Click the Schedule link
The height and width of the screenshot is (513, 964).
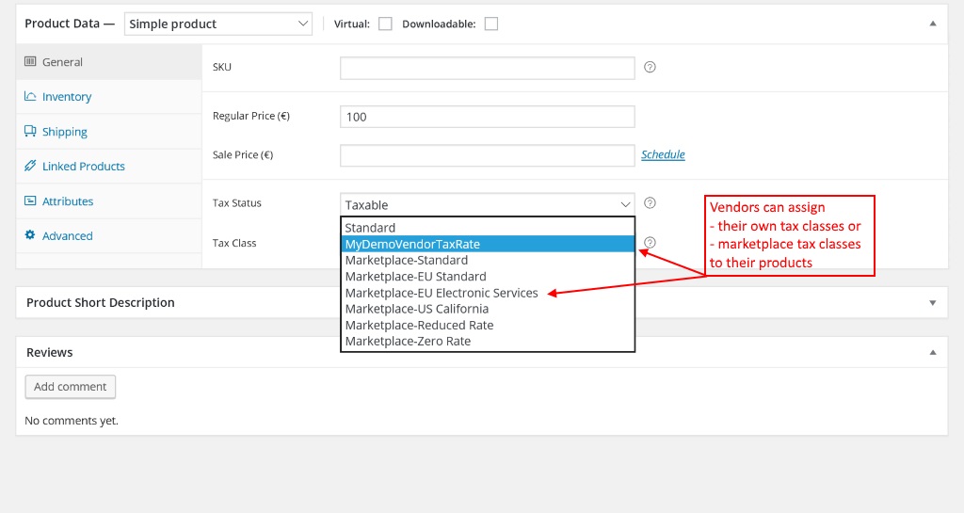[663, 154]
